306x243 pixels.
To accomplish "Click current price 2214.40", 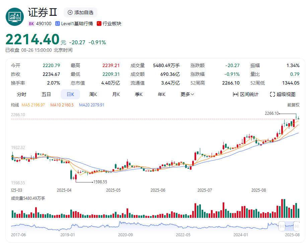I will pyautogui.click(x=32, y=39).
